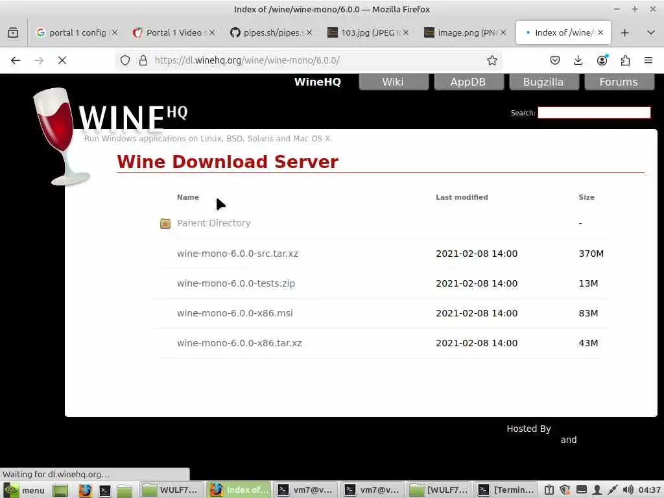
Task: Go back to the previous page
Action: tap(16, 60)
